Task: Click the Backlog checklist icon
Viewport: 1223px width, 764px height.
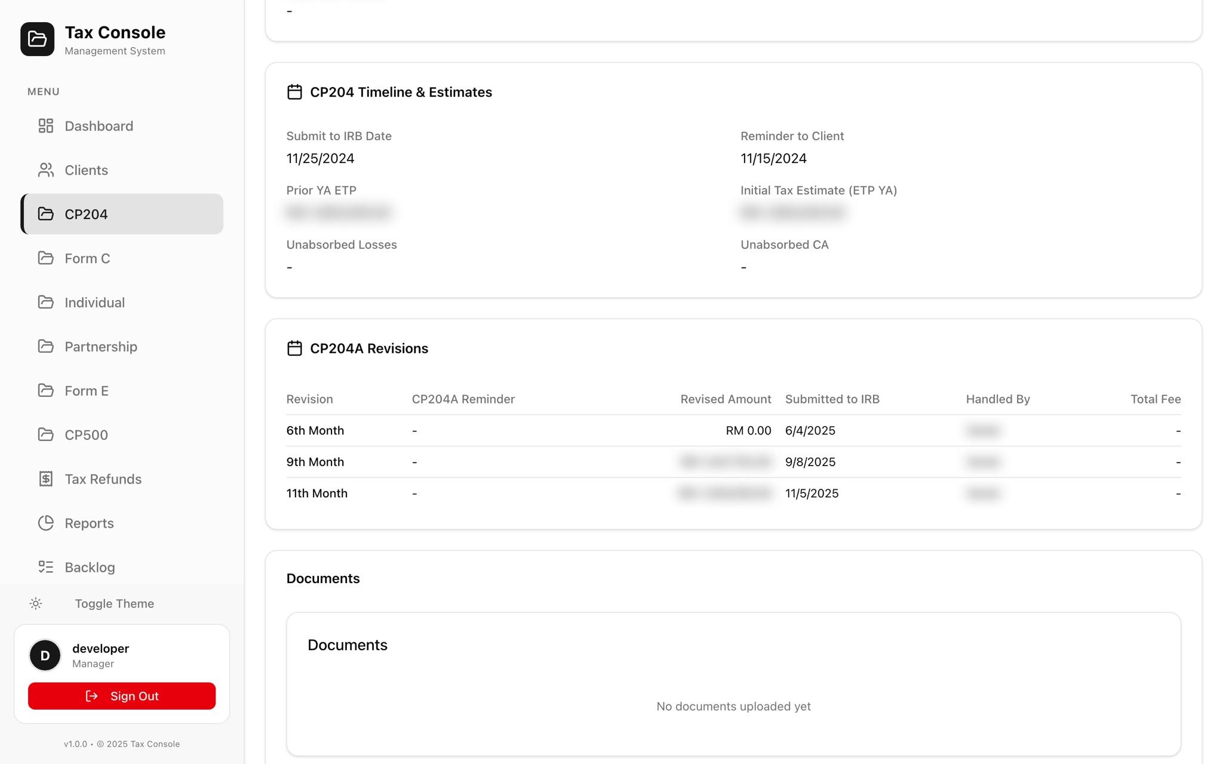Action: (x=46, y=567)
